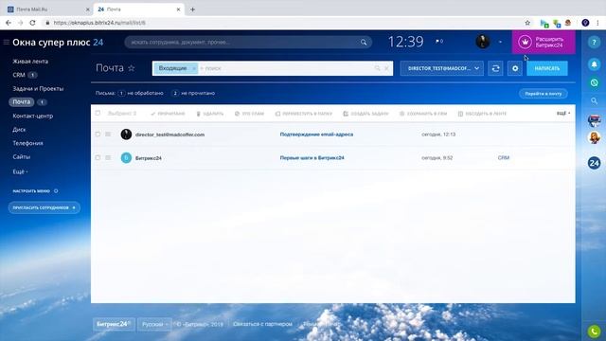Open the row menu for director_test message
This screenshot has width=606, height=341.
(108, 135)
